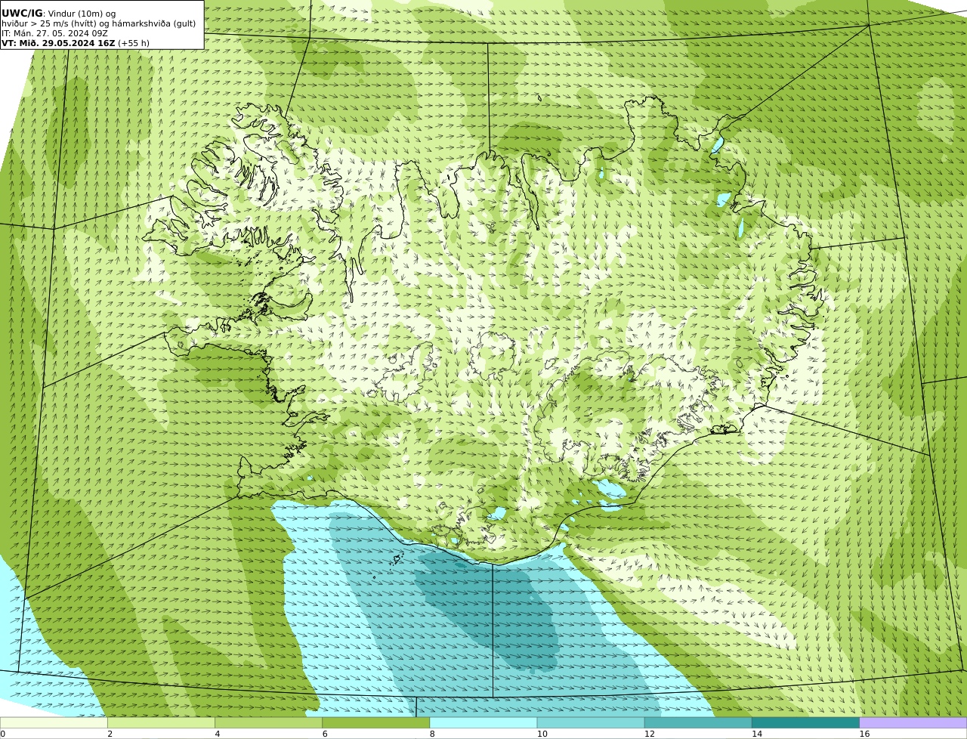Click the "VT: Mið. 29.05.2024 16Z" valid time
The width and height of the screenshot is (967, 739).
pos(58,43)
